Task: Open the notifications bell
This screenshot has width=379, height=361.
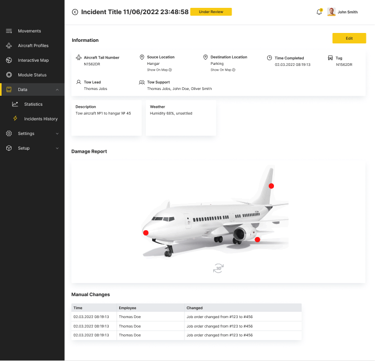Action: click(x=319, y=12)
